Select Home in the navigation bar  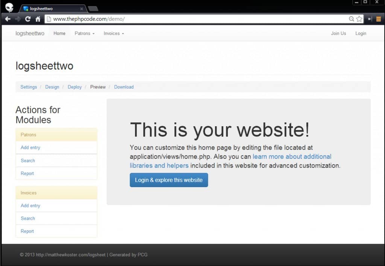pyautogui.click(x=59, y=33)
